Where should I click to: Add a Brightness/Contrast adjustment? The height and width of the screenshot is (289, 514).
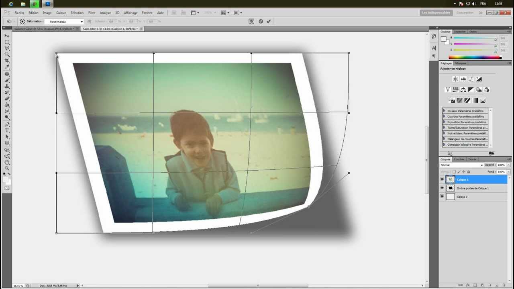(455, 79)
